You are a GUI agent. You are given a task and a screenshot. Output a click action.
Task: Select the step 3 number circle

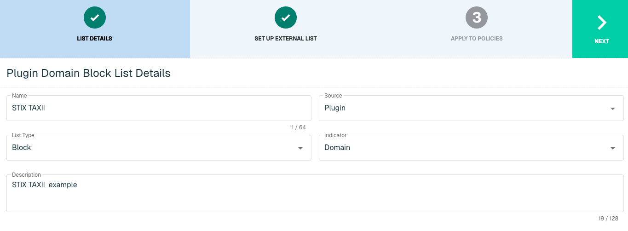(x=477, y=17)
